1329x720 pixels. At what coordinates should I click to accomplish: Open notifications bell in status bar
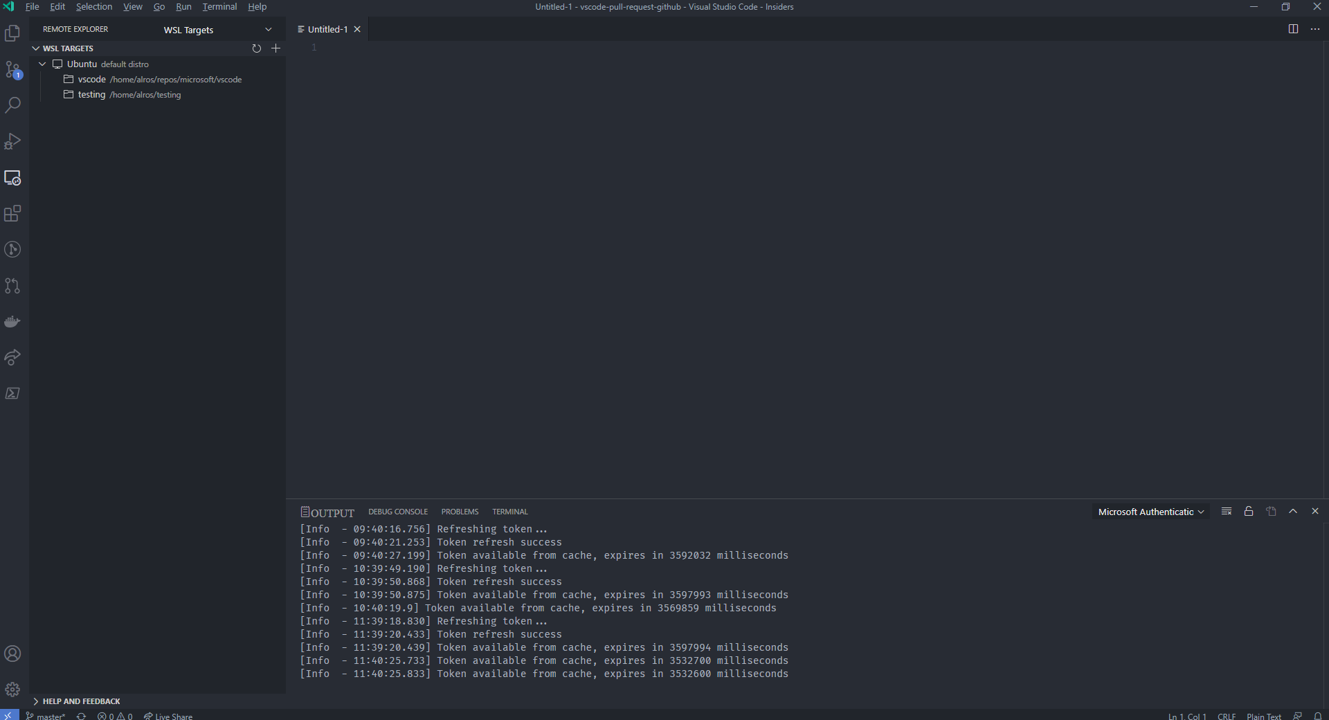[x=1318, y=716]
